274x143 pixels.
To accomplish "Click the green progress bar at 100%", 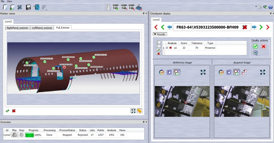I will pos(29,135).
